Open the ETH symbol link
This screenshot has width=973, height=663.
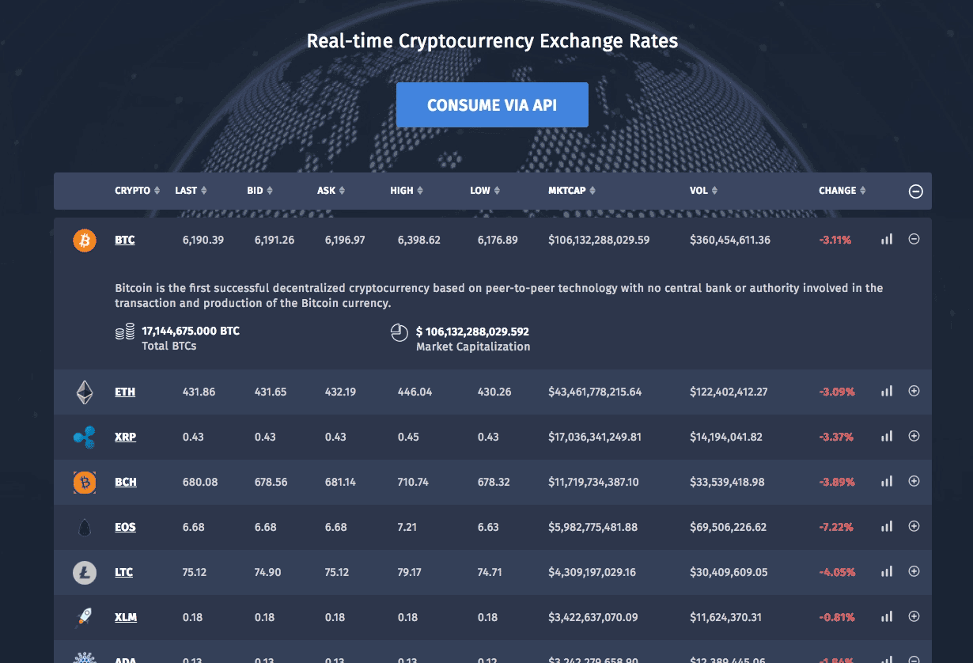point(125,392)
